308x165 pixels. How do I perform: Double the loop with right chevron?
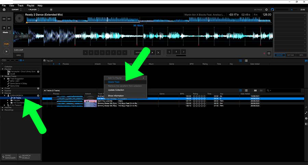tap(183, 52)
